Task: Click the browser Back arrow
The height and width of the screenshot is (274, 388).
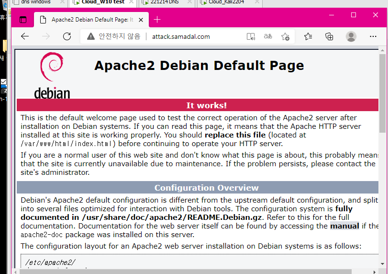Action: (x=25, y=36)
